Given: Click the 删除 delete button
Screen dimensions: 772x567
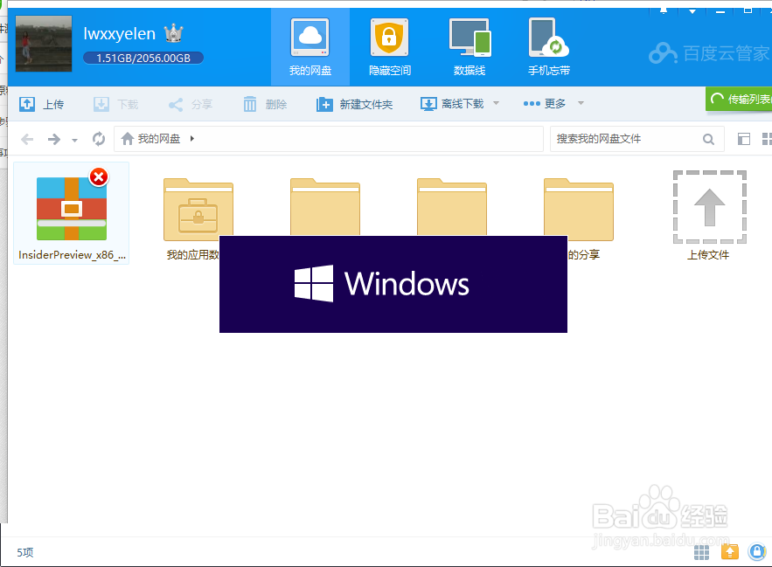Looking at the screenshot, I should pyautogui.click(x=265, y=104).
